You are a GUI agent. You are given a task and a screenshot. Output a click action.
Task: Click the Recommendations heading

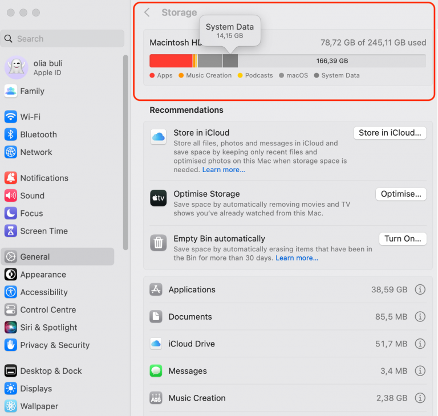pos(186,110)
